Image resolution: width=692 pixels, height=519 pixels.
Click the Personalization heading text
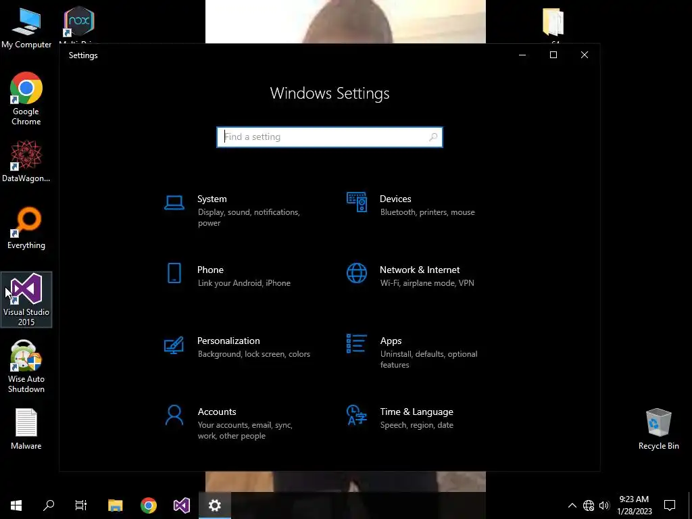(x=228, y=341)
